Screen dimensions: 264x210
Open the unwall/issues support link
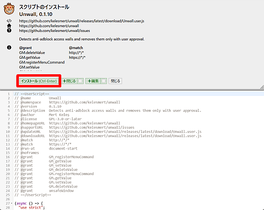click(x=55, y=31)
